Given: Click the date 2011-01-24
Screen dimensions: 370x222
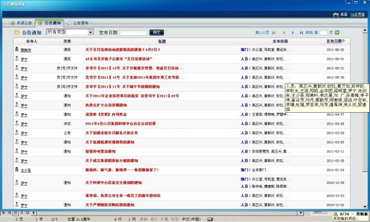Looking at the screenshot, I should point(335,170).
